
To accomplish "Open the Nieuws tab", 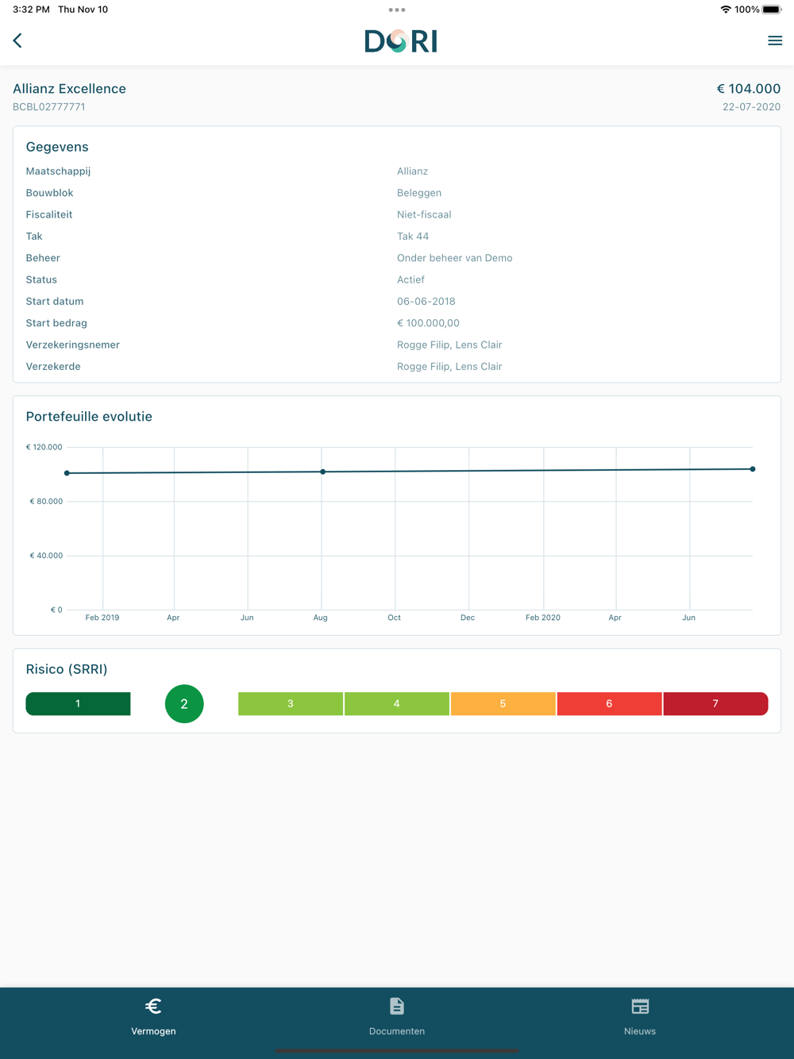I will pyautogui.click(x=640, y=1018).
